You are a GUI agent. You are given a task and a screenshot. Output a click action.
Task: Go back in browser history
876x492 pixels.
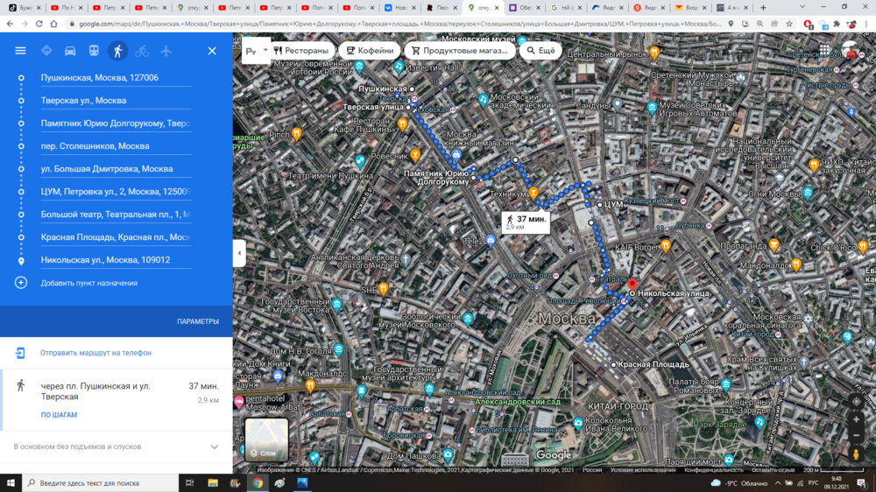10,24
